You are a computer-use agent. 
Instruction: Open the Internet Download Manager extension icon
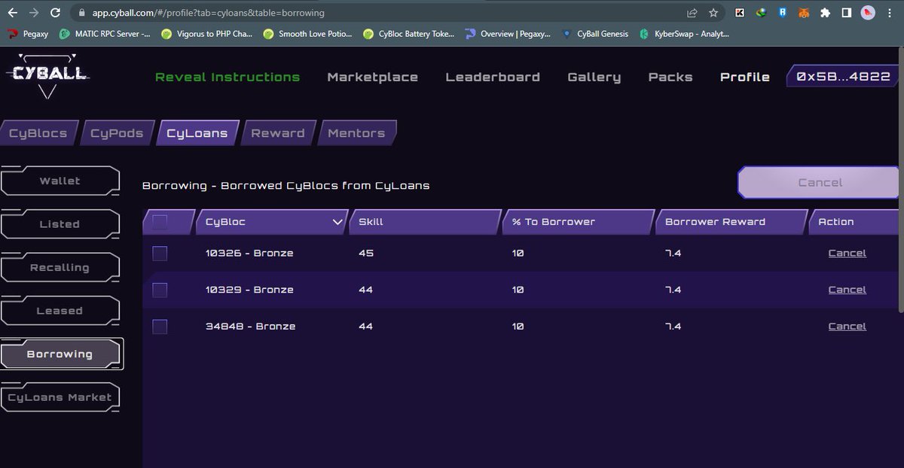762,13
